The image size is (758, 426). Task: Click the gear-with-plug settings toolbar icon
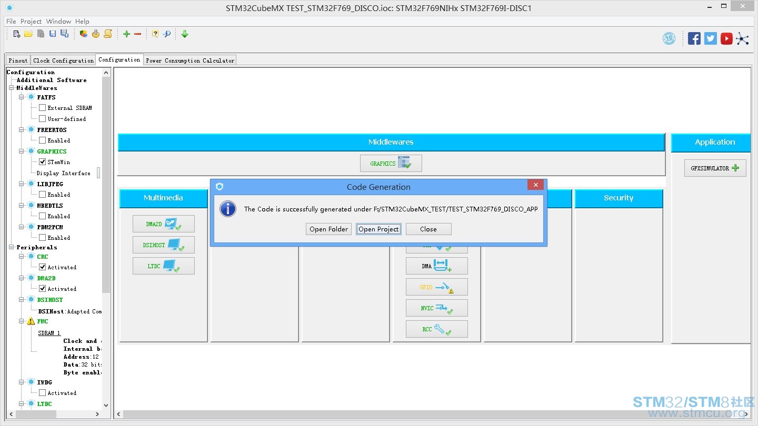[95, 34]
